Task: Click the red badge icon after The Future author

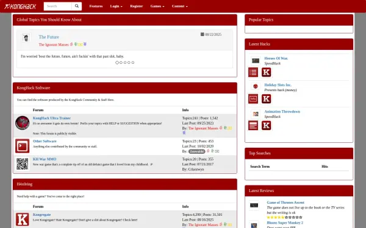Action: [x=71, y=44]
